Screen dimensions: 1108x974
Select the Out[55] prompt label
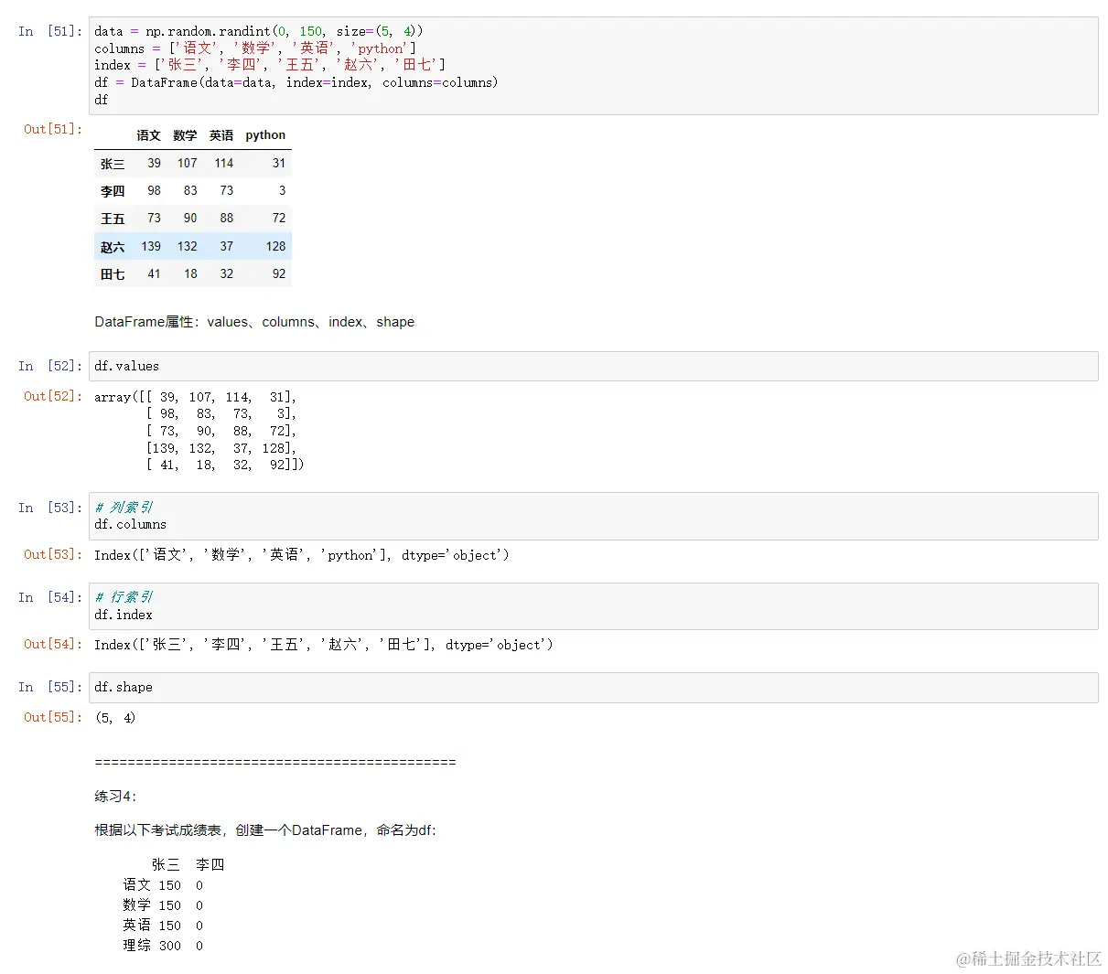coord(53,717)
